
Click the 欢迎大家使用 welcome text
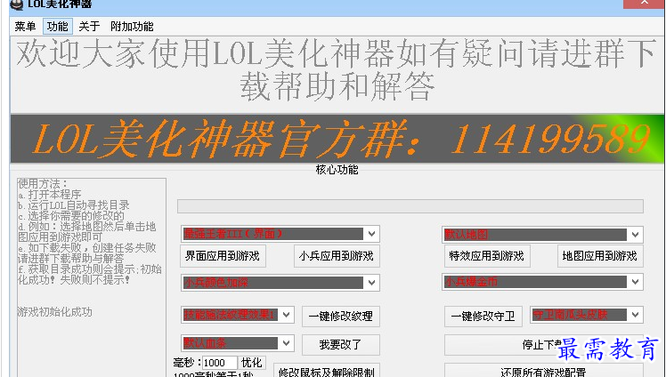tap(337, 70)
